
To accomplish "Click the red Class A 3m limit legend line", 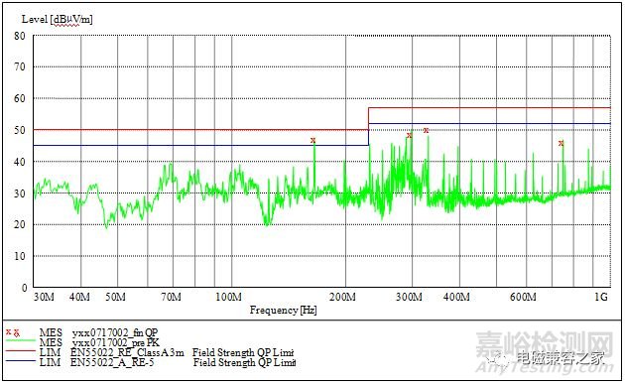I will 20,351.
